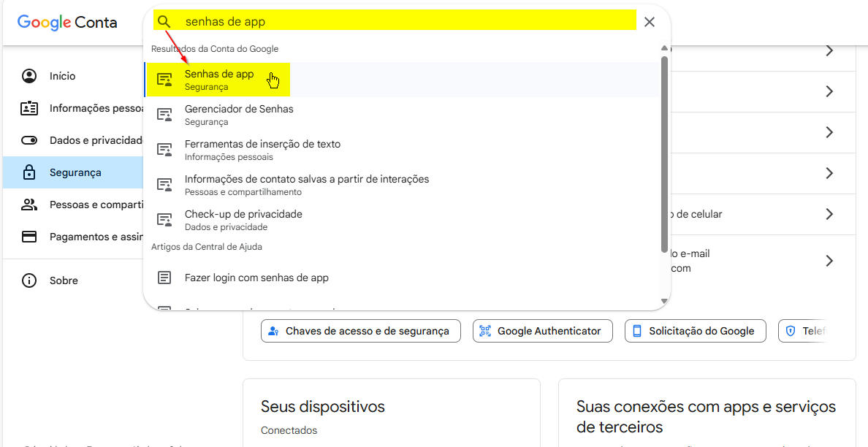
Task: Click the Conectados text under Seus dispositivos
Action: point(289,430)
